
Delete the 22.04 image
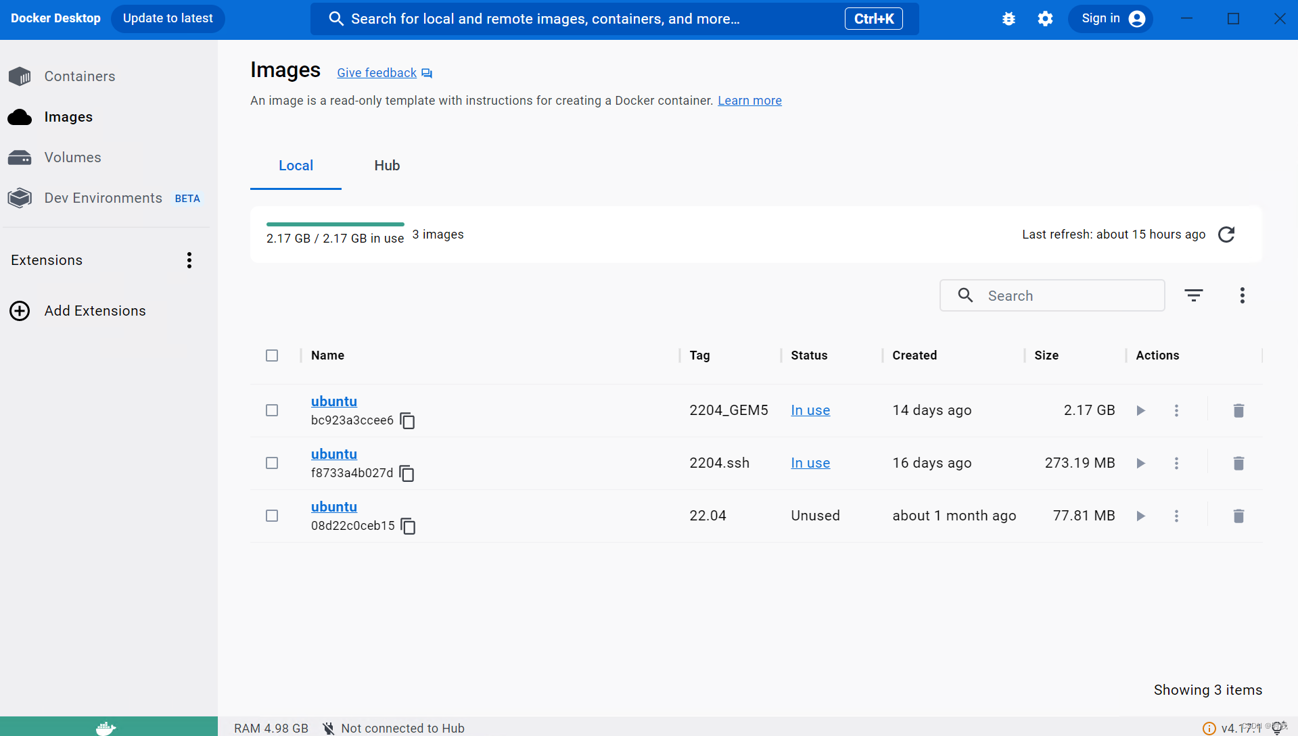click(x=1238, y=516)
